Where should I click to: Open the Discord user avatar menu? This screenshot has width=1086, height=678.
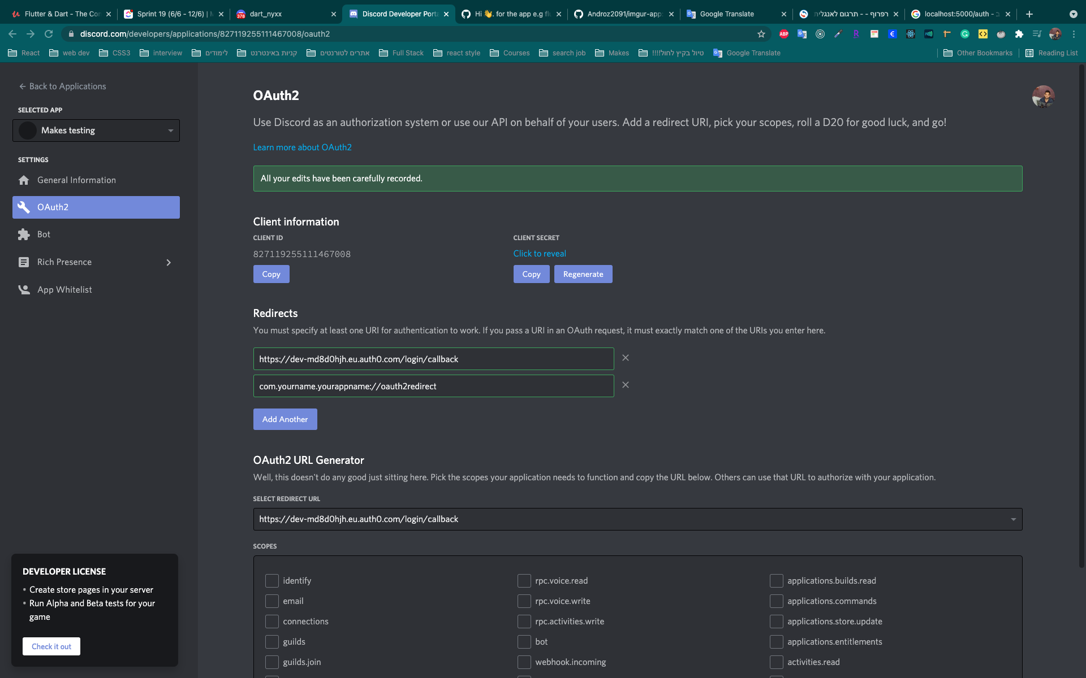(x=1043, y=97)
